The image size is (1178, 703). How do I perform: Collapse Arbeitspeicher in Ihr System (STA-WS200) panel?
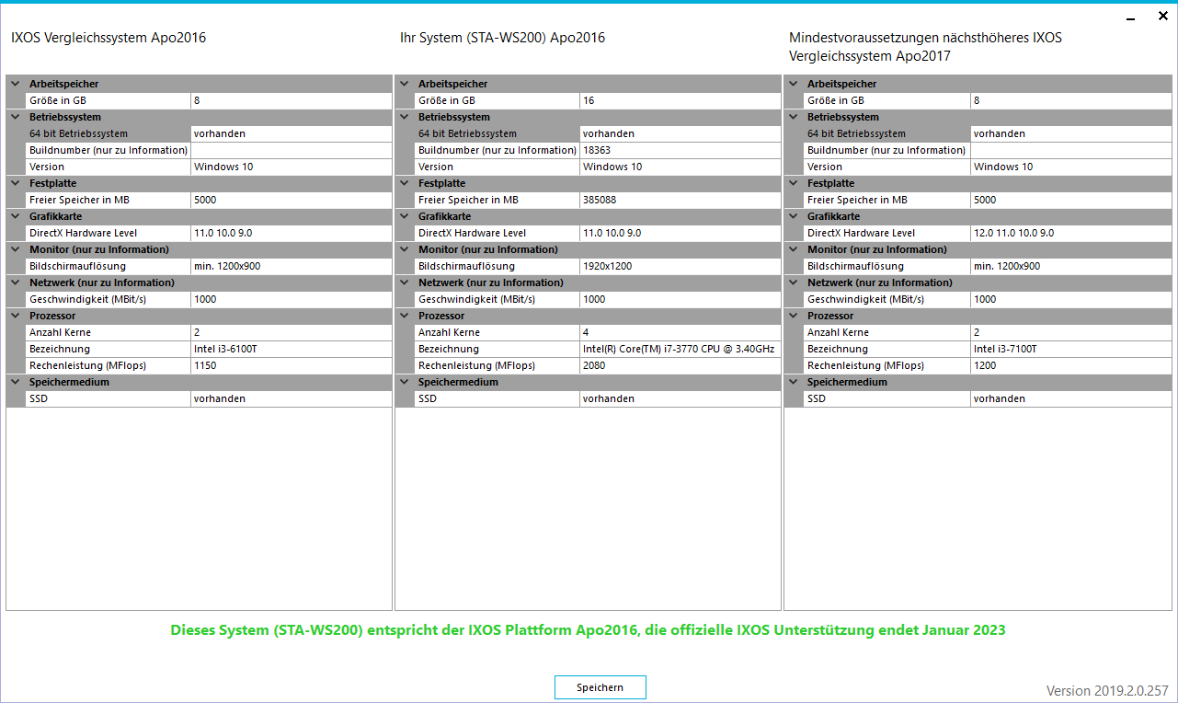click(404, 84)
